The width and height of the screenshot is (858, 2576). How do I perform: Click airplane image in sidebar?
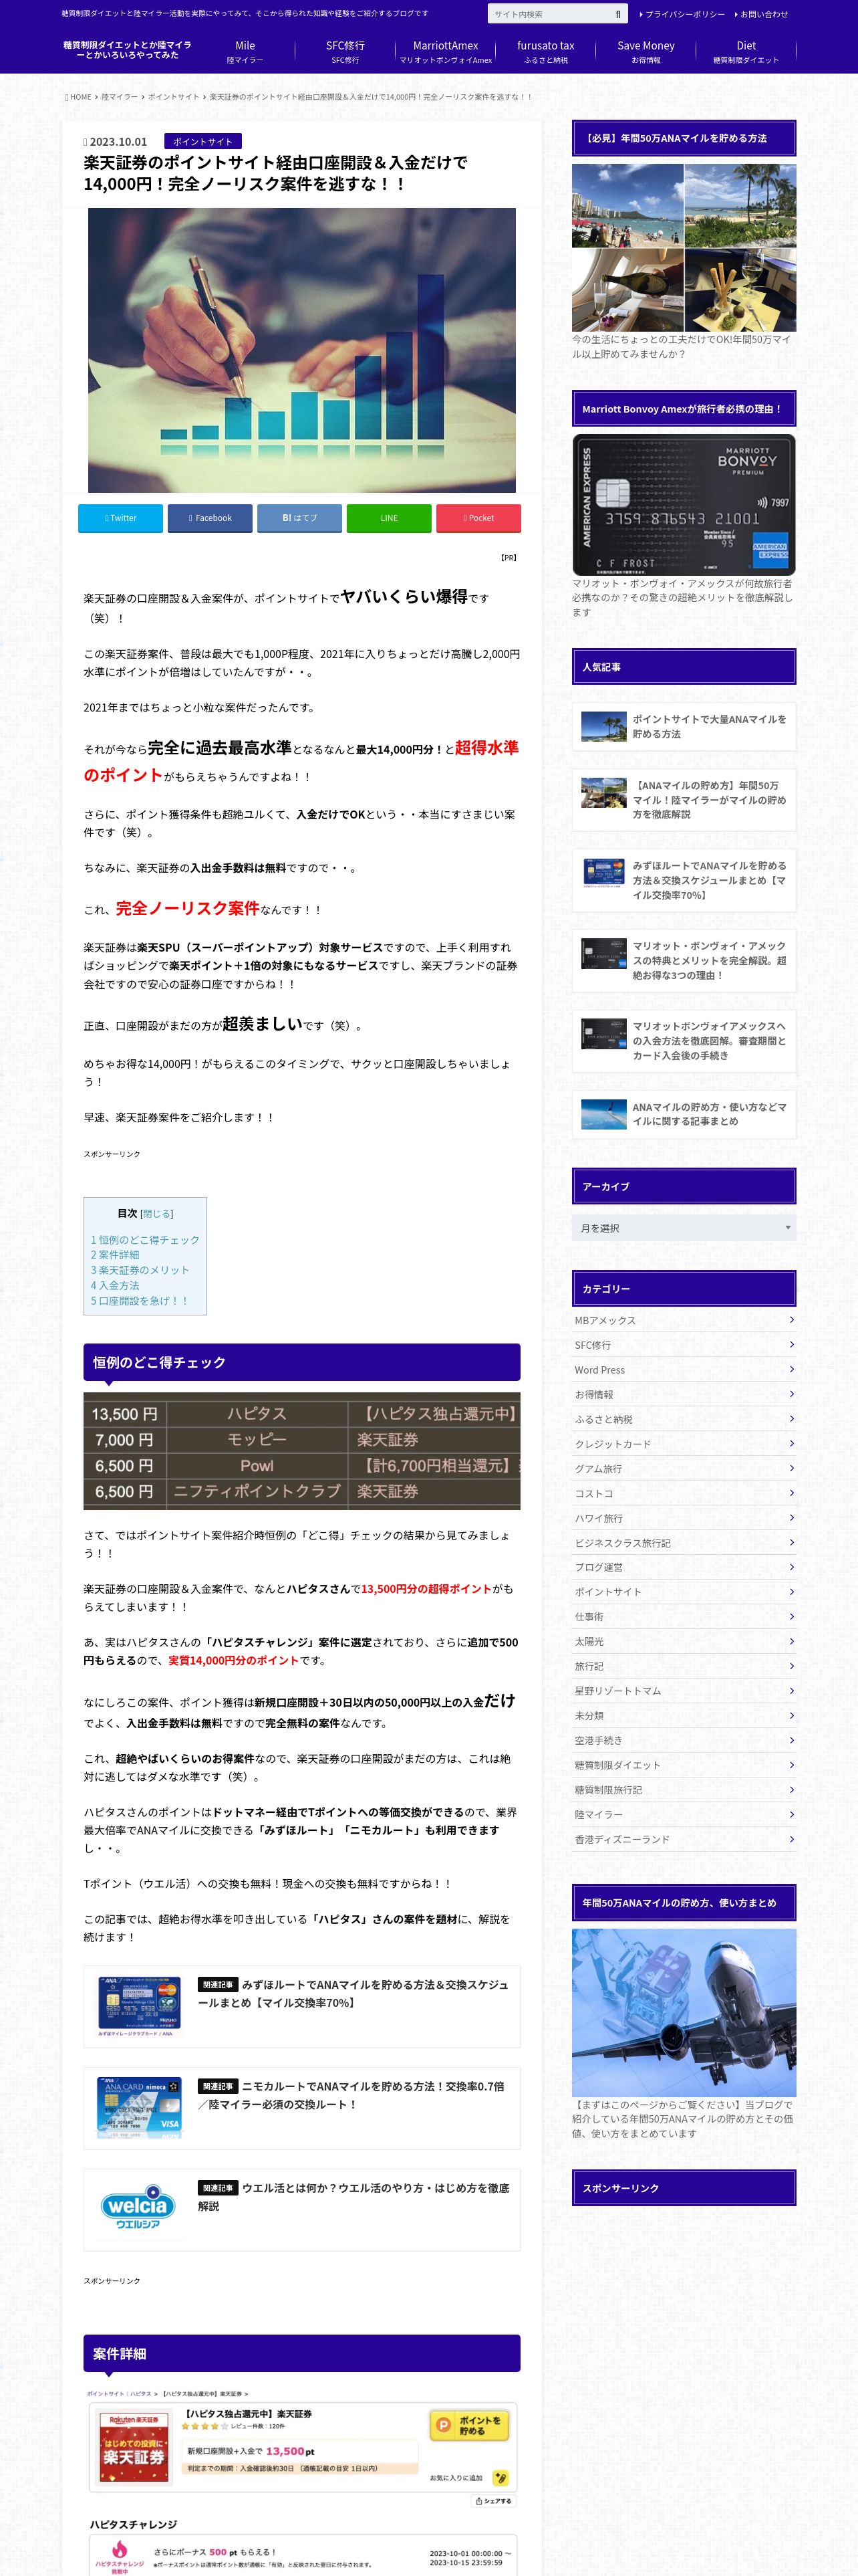[683, 2012]
